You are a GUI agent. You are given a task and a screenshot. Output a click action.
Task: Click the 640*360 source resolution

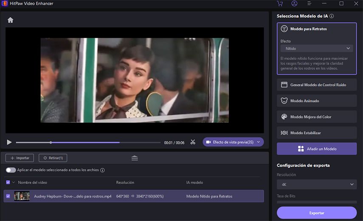[x=122, y=196]
